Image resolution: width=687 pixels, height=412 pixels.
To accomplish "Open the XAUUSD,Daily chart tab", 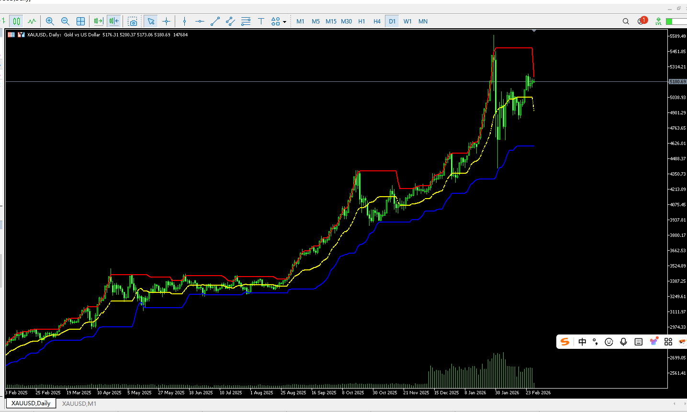I will pyautogui.click(x=31, y=403).
